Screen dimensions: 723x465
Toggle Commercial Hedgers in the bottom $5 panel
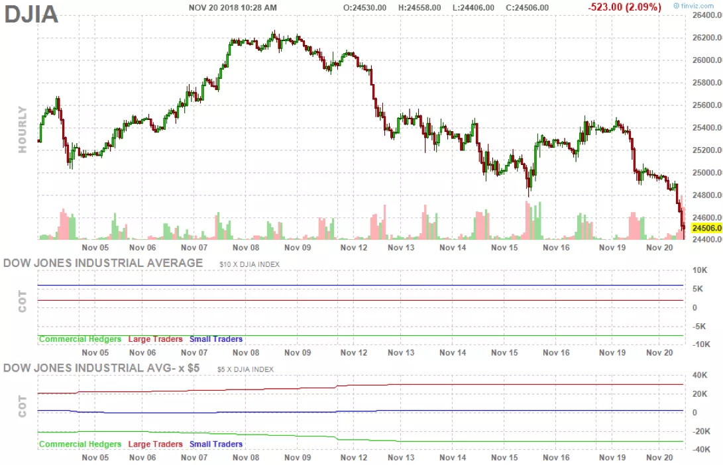pyautogui.click(x=79, y=444)
